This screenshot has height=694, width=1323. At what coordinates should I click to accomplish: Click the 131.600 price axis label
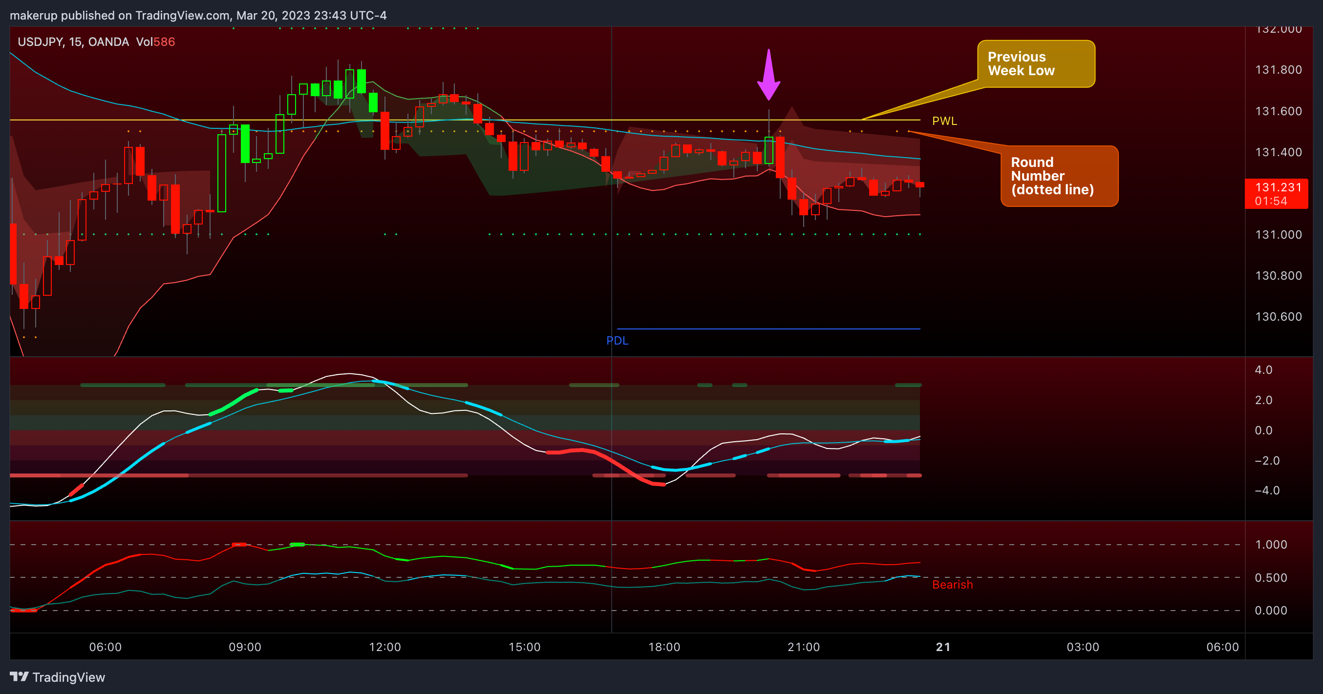[x=1279, y=111]
